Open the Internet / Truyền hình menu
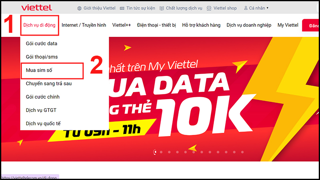 (84, 25)
